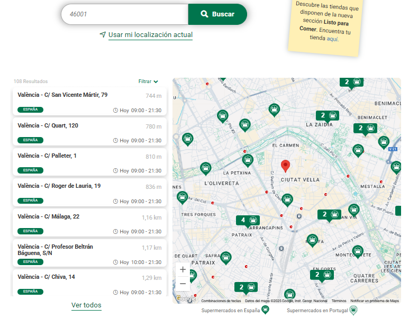This screenshot has width=418, height=318.
Task: Click the 744 m distance label
Action: 153,96
